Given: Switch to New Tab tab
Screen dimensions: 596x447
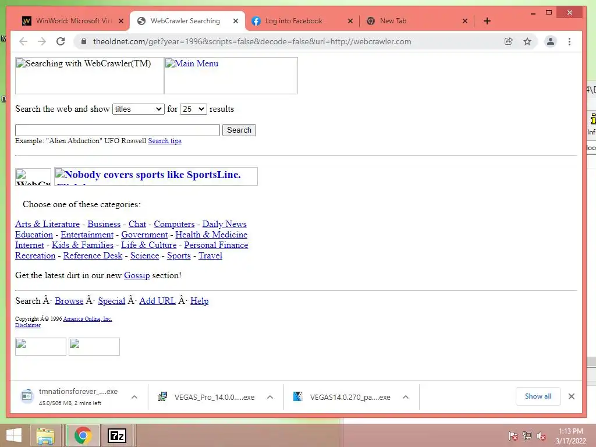Looking at the screenshot, I should click(x=416, y=21).
